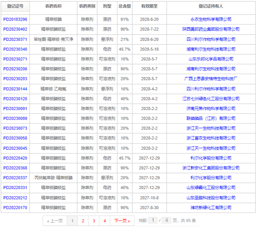The image size is (256, 228).
Task: Open holder 山东乐邦化学品有限公司
Action: (x=211, y=59)
